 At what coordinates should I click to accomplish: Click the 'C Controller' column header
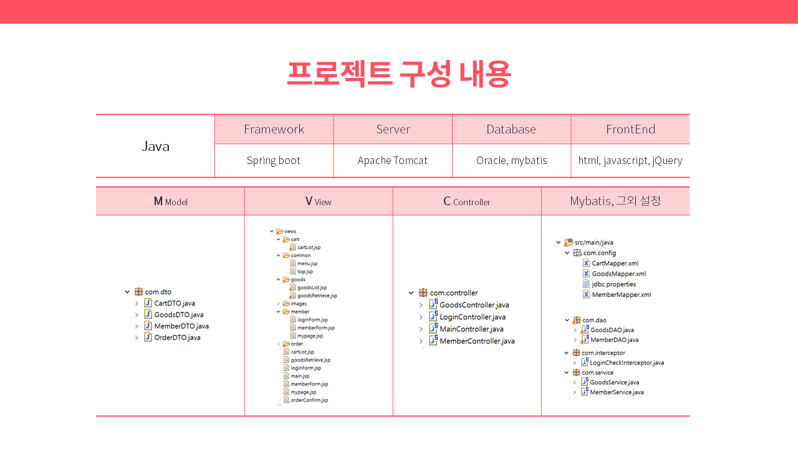click(467, 201)
